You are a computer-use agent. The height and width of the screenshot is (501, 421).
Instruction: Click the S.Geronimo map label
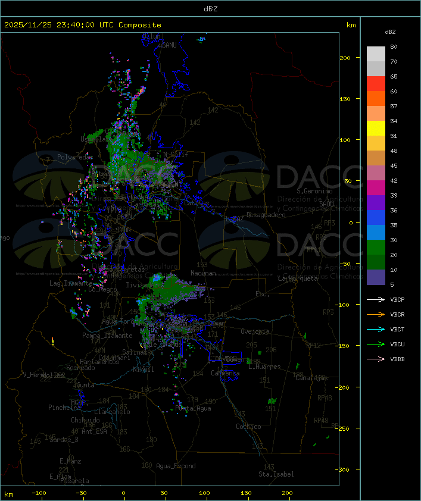[x=314, y=191]
